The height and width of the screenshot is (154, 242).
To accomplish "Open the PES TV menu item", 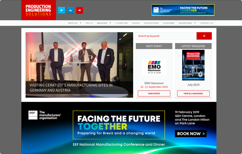I will [89, 23].
